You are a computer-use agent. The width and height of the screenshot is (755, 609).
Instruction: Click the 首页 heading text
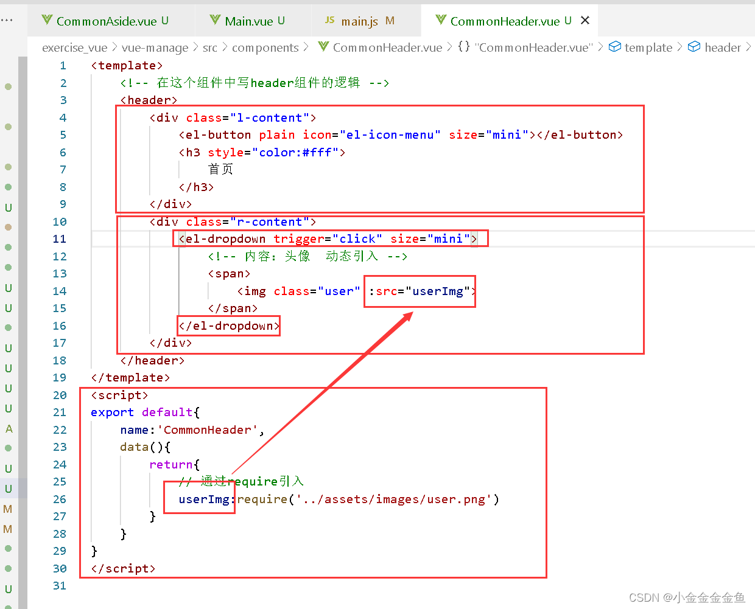point(220,170)
